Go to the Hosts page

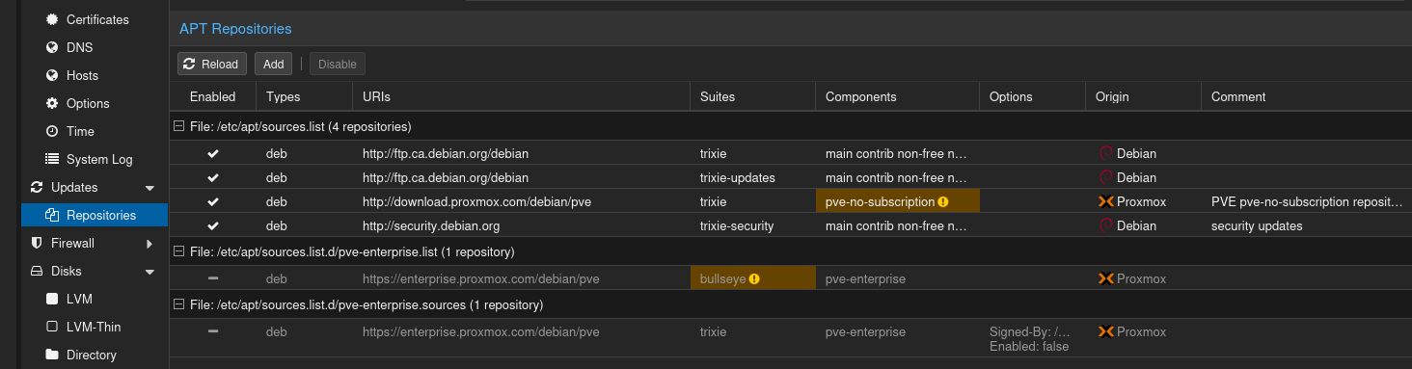pyautogui.click(x=82, y=75)
